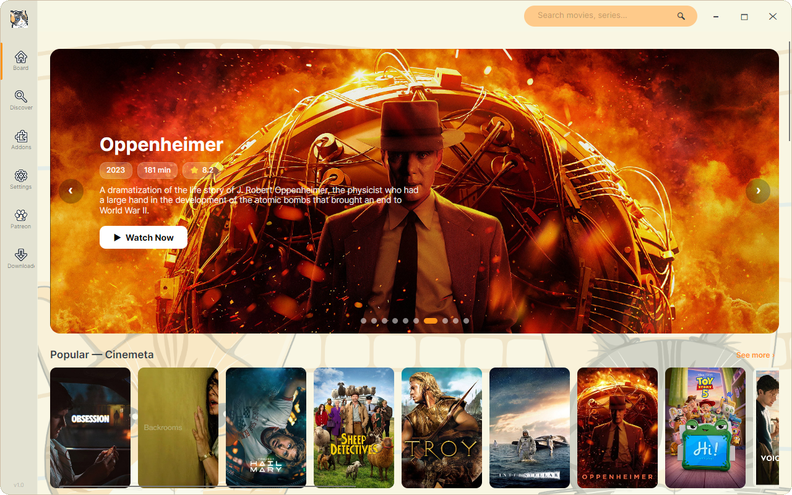Maximize the application window
Viewport: 792px width, 495px height.
click(744, 17)
